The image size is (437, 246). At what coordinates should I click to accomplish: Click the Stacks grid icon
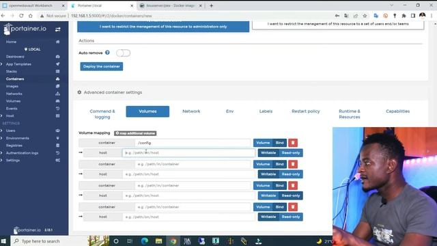[57, 71]
